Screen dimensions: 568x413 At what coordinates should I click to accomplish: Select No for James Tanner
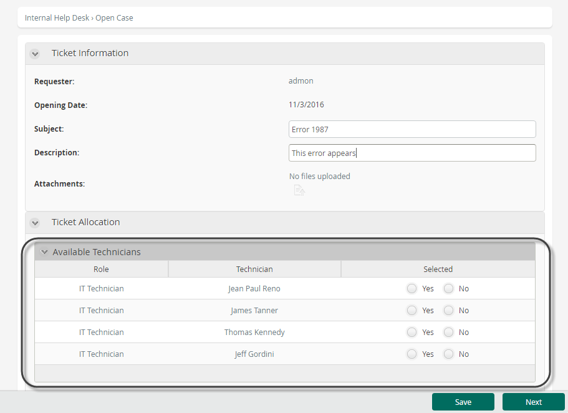[448, 311]
